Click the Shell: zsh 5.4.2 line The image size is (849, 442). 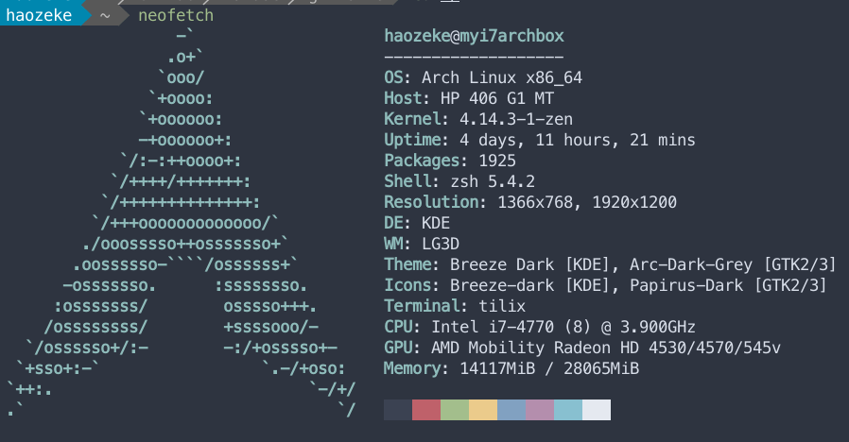click(459, 180)
